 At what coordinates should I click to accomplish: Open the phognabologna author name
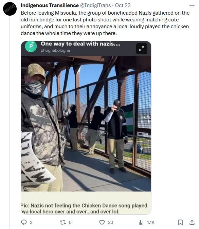pos(55,51)
